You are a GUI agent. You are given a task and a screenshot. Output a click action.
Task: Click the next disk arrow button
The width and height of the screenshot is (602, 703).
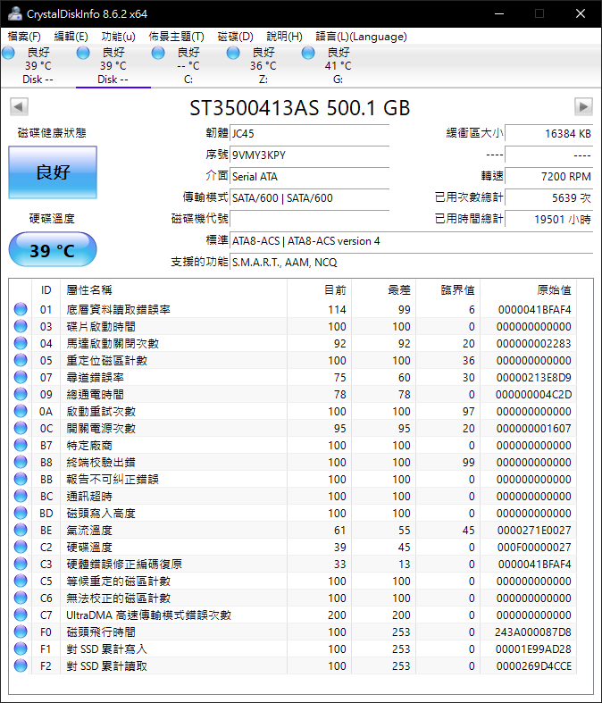583,106
